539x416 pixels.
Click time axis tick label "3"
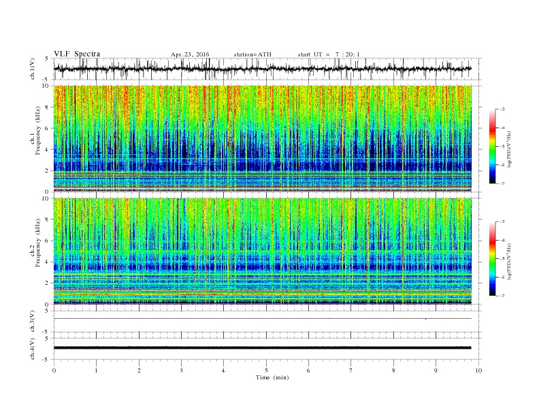click(181, 370)
